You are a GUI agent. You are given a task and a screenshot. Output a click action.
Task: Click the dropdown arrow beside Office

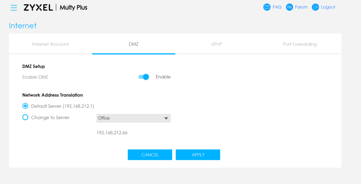click(166, 119)
